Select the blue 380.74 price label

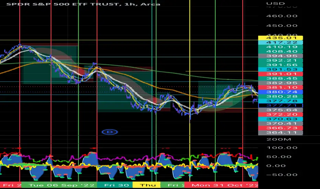(281, 92)
